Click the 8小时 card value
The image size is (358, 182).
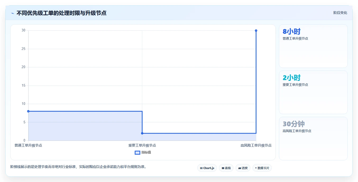coord(292,32)
